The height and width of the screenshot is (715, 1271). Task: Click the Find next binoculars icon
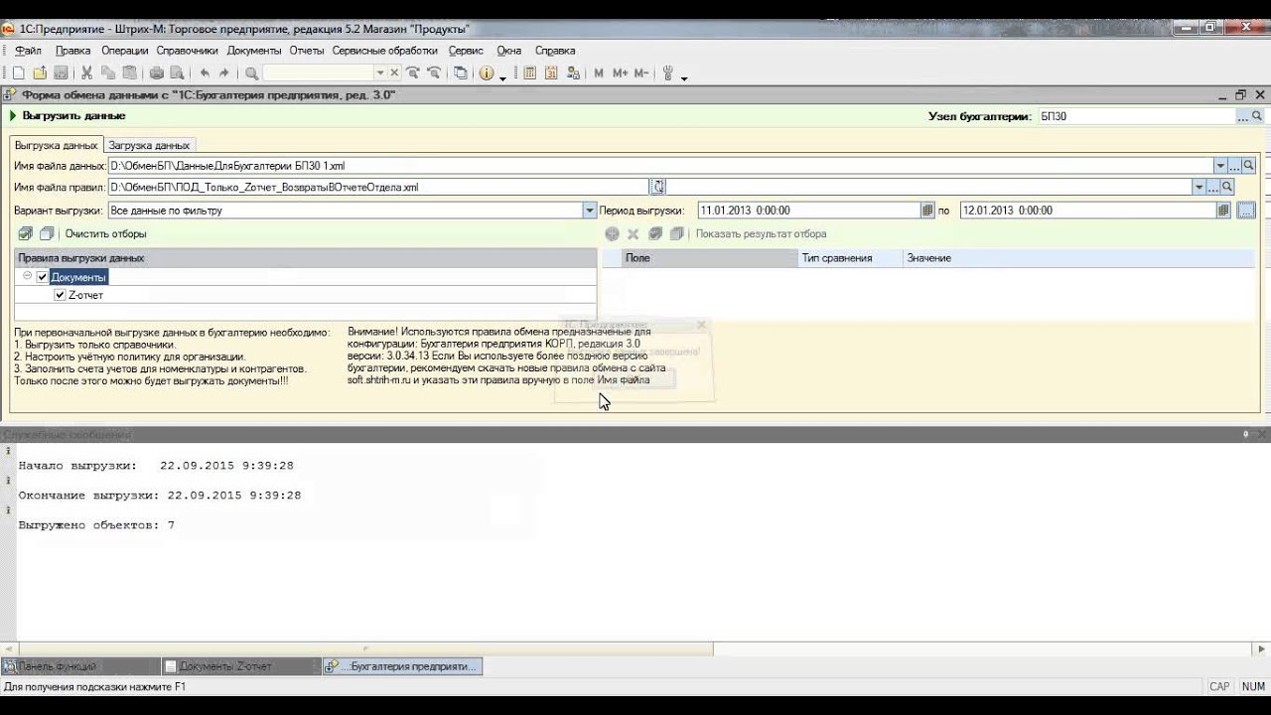[x=413, y=72]
